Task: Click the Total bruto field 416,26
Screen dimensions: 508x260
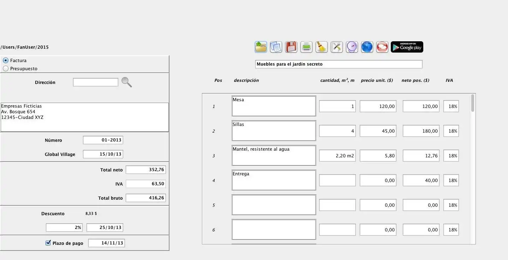Action: [146, 198]
